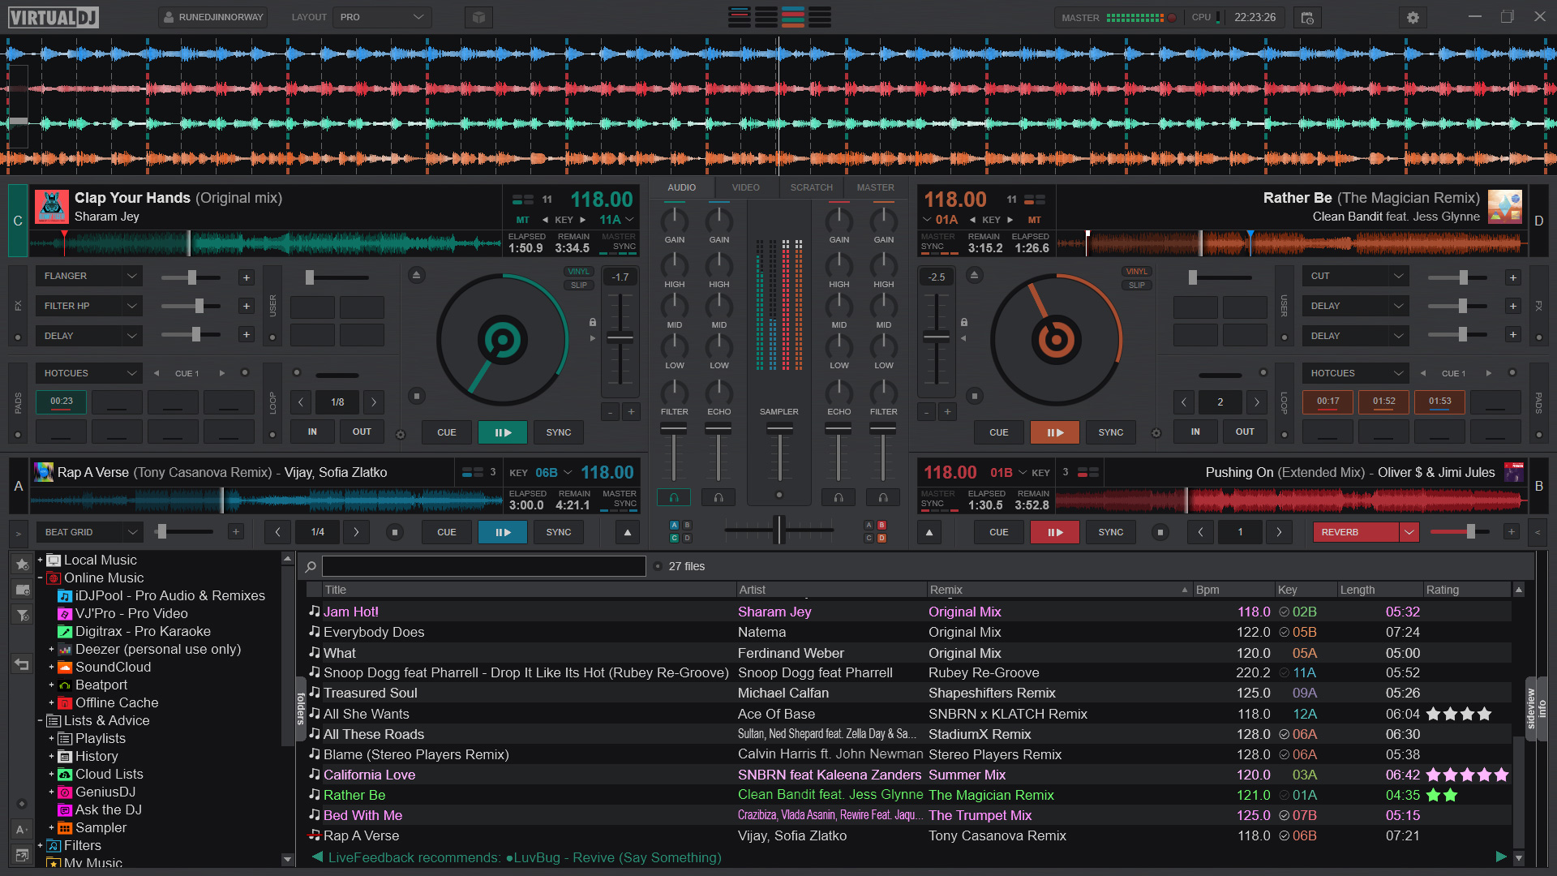Viewport: 1557px width, 876px height.
Task: Select the filter funnel icon in the sidebar
Action: 21,615
